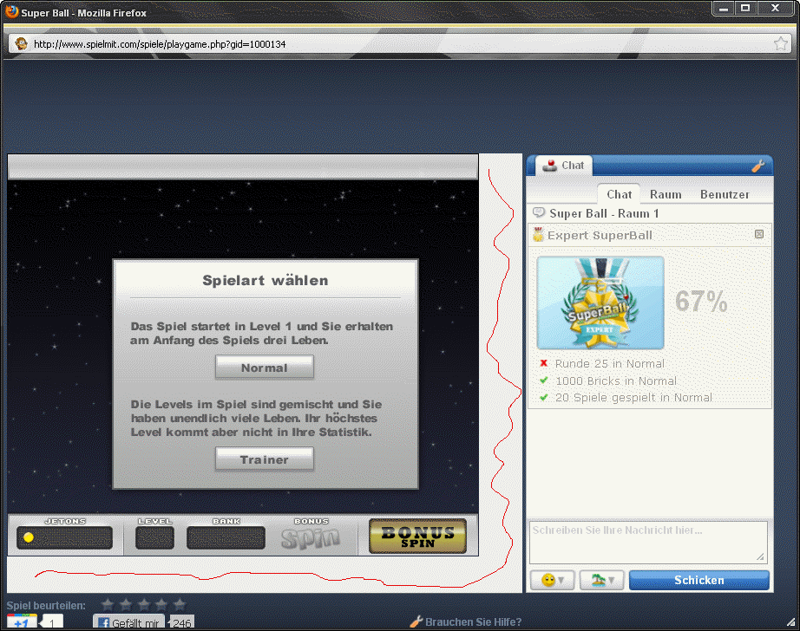Click the window resize grip at the bottom corner
800x631 pixels.
tap(790, 621)
